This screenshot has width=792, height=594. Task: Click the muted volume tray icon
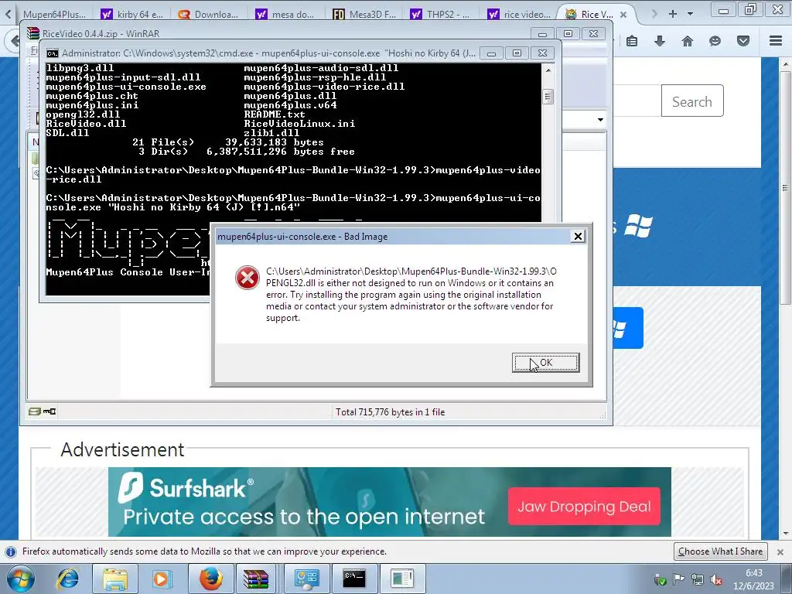pos(716,579)
